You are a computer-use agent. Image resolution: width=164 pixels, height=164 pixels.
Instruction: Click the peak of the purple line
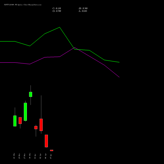[74, 48]
